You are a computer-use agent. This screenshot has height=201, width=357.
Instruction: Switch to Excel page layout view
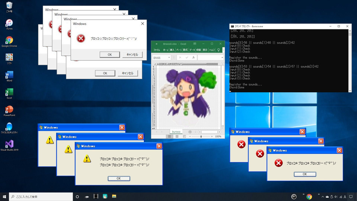pyautogui.click(x=177, y=137)
